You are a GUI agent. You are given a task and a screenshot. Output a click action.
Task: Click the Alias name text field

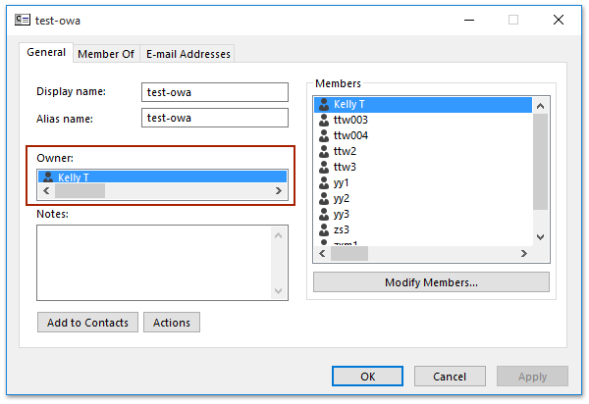[215, 118]
